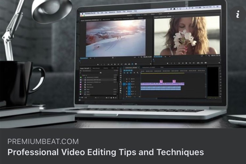Toggle the lock on video track V3
Viewport: 246px width, 164px height.
(127, 79)
